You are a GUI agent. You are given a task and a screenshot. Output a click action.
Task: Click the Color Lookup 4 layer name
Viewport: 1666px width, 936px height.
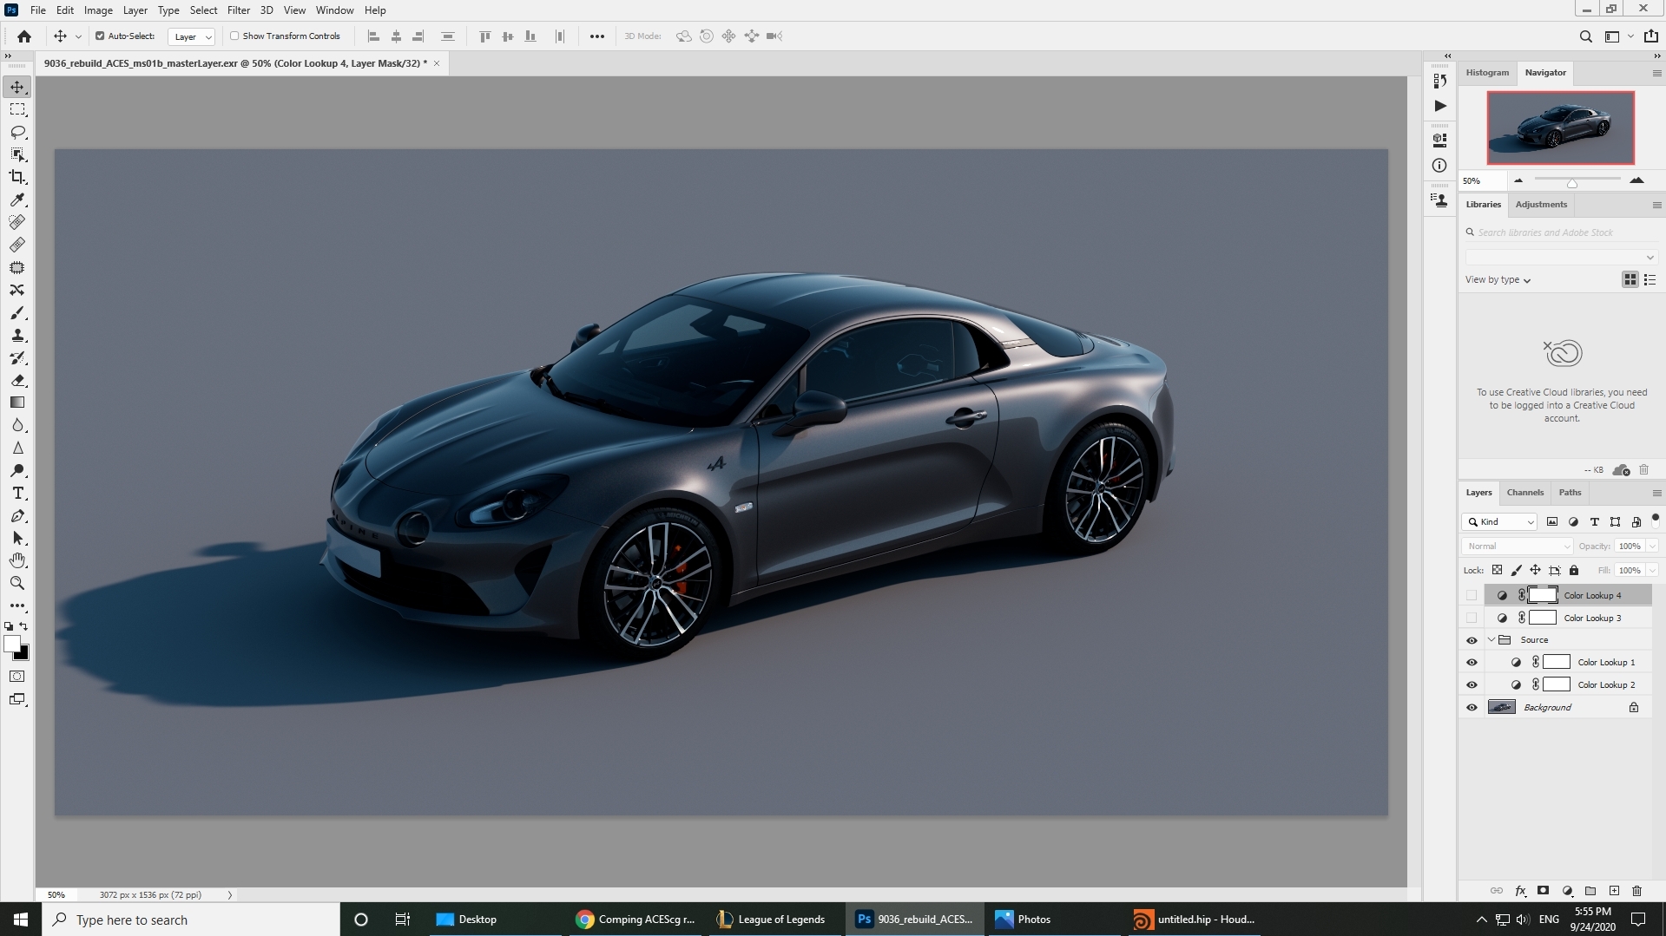pyautogui.click(x=1592, y=595)
